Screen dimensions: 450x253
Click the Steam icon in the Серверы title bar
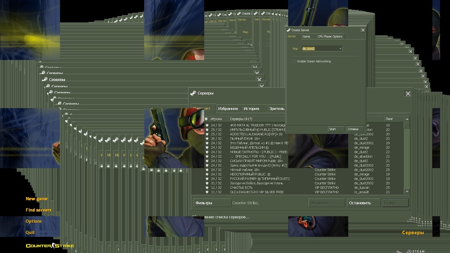click(193, 93)
